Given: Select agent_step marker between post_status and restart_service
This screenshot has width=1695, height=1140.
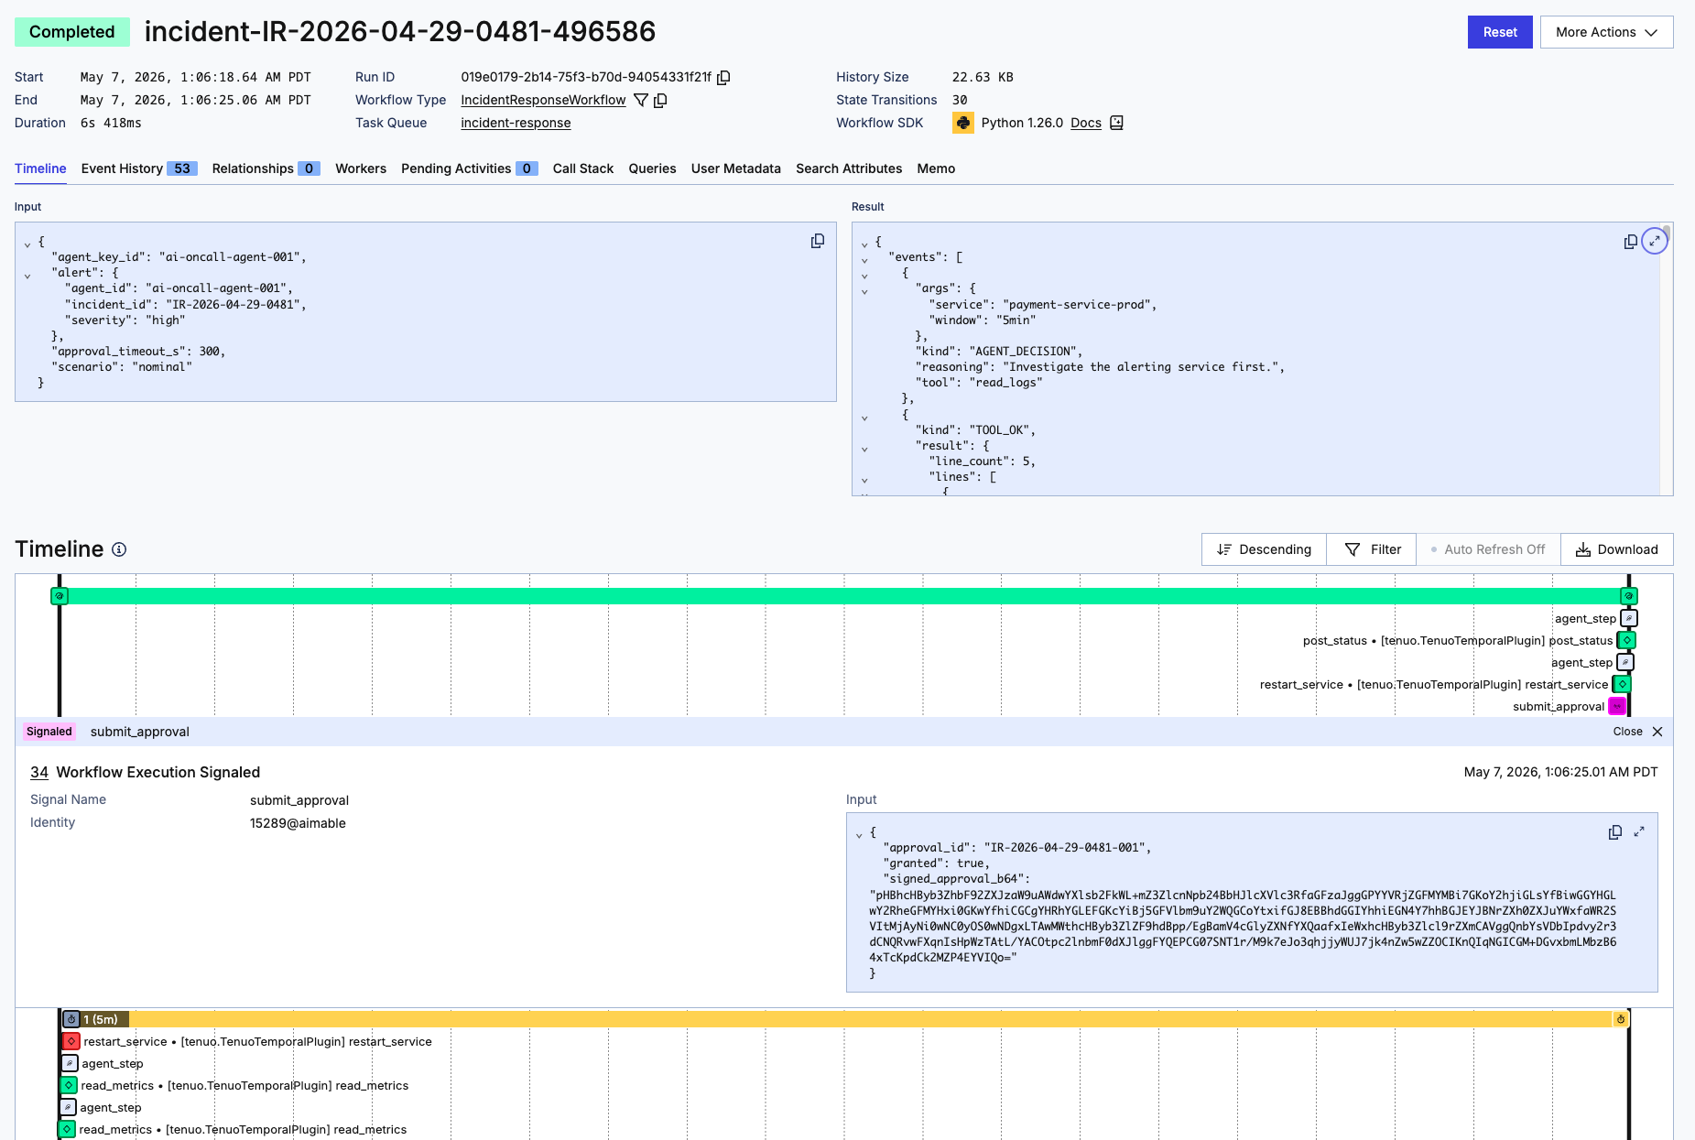Looking at the screenshot, I should click(x=1625, y=662).
